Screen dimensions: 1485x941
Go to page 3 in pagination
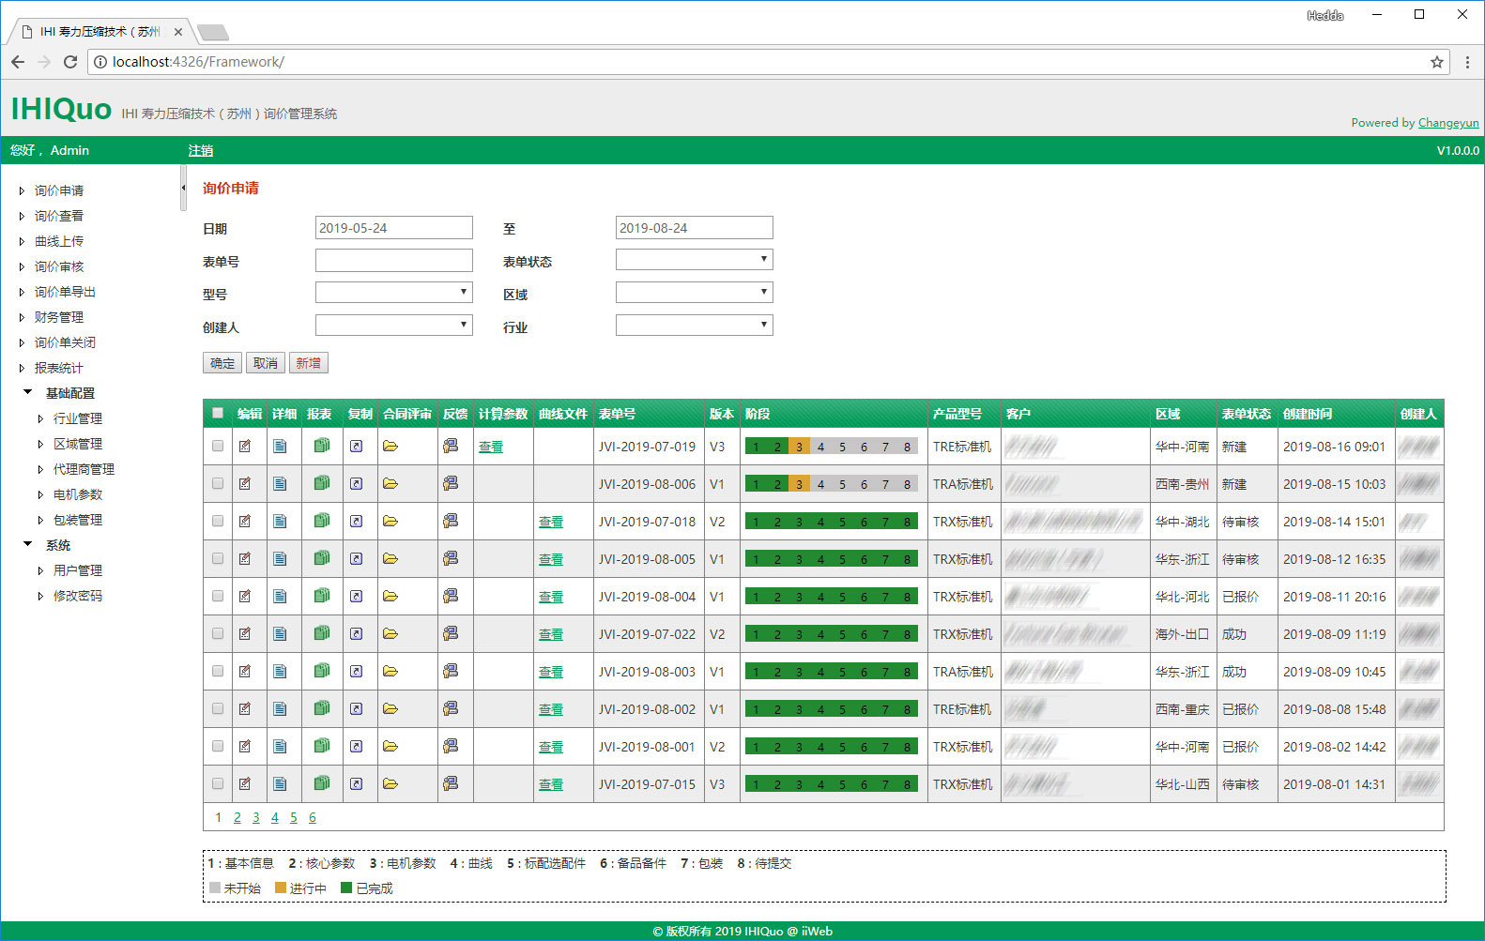point(256,817)
